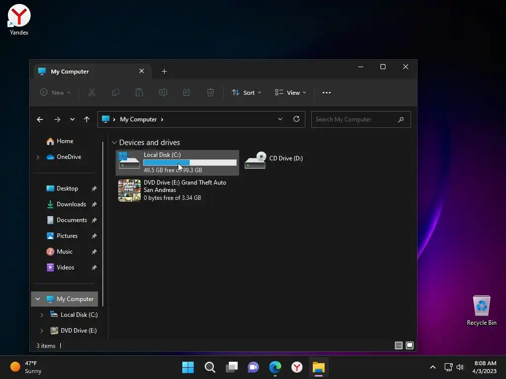Close the My Computer tab

tap(141, 71)
